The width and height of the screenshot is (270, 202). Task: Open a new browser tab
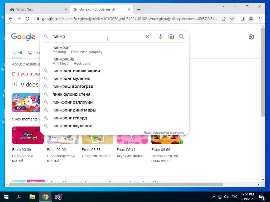tap(139, 9)
